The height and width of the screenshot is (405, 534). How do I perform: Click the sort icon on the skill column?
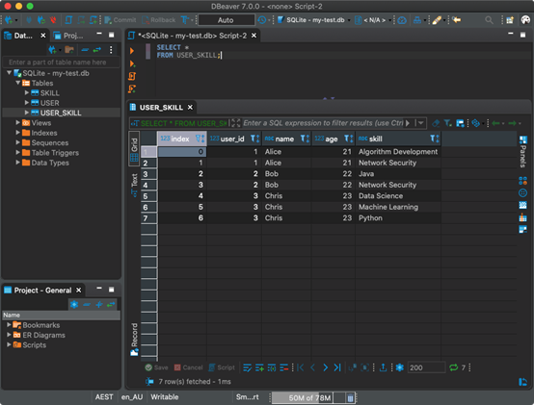pos(434,139)
